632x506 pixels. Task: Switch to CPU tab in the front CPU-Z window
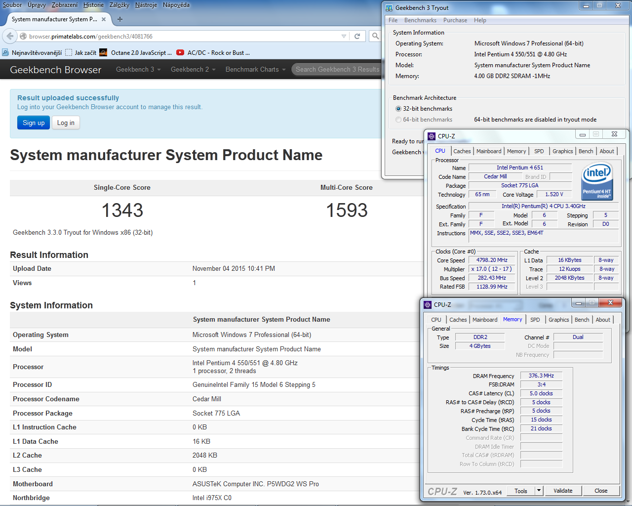[x=436, y=320]
